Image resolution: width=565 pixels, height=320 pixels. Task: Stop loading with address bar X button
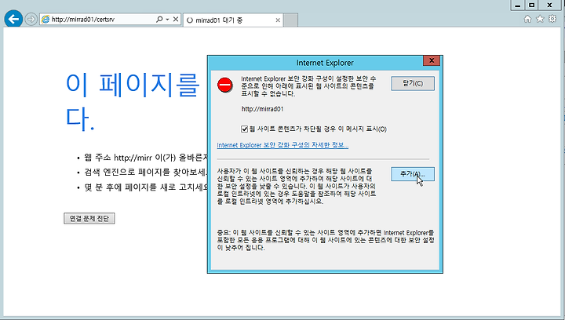[x=176, y=19]
